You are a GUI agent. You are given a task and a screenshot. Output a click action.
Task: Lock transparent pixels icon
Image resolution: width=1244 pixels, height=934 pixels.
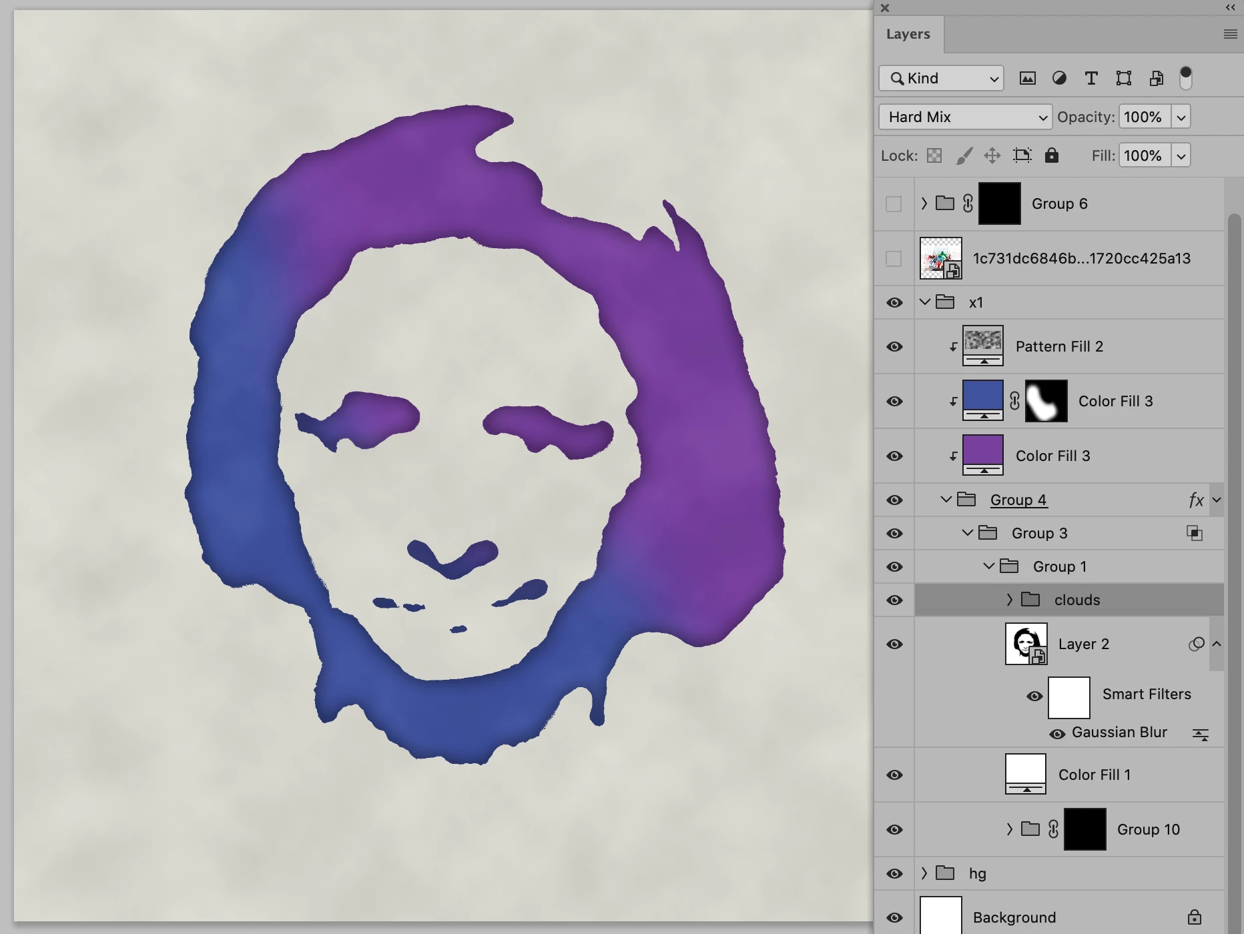click(x=934, y=156)
